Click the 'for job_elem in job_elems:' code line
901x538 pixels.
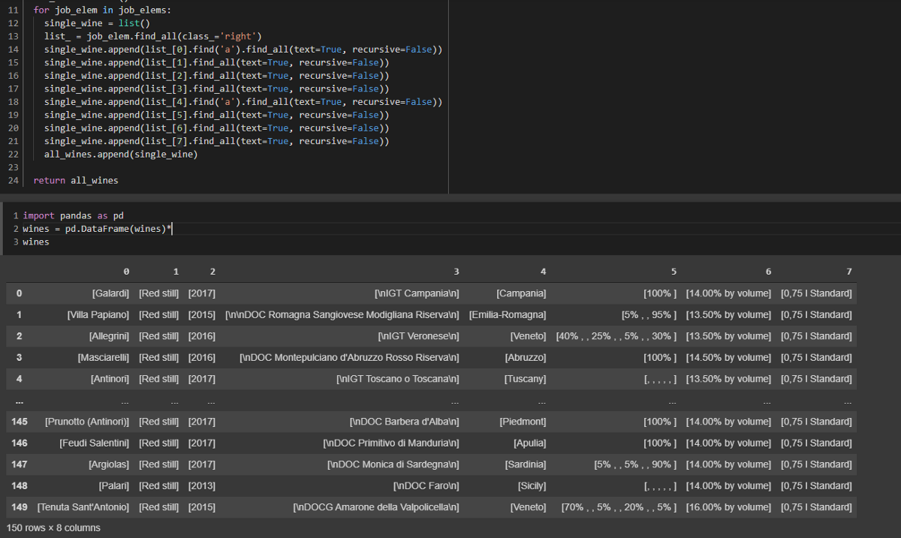[x=102, y=10]
